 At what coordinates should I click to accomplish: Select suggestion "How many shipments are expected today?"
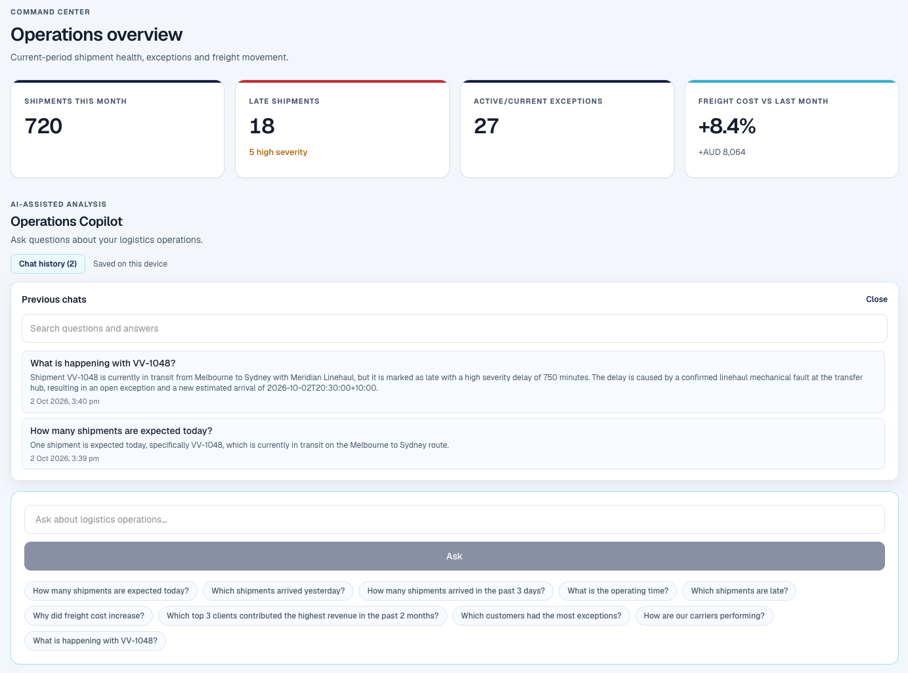coord(111,591)
